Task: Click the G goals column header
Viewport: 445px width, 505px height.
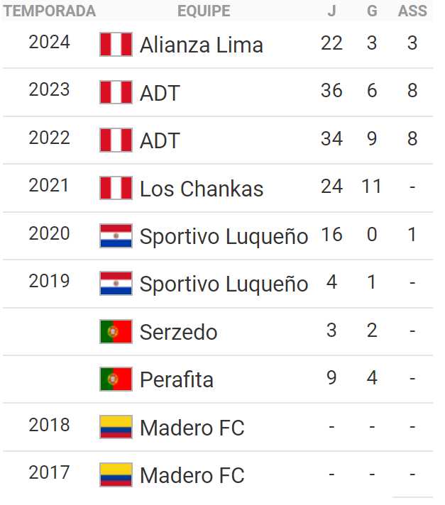Action: (372, 11)
